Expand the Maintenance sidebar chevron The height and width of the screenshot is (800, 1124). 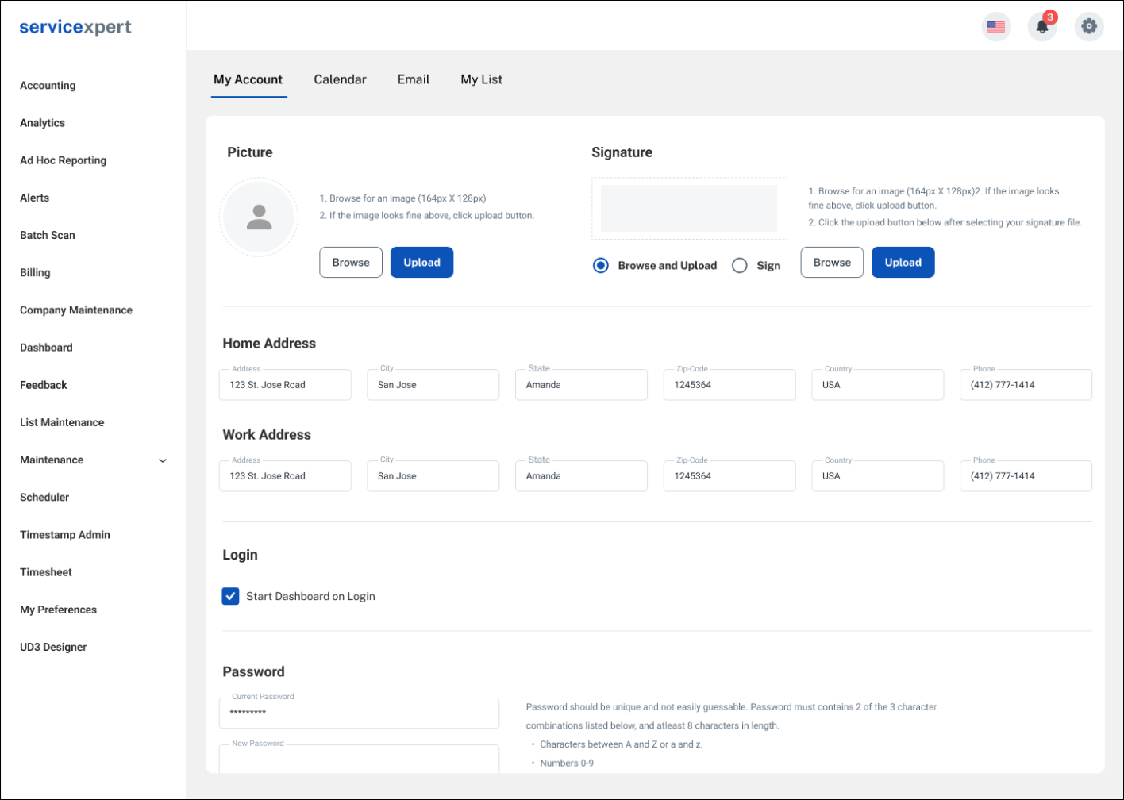(163, 460)
